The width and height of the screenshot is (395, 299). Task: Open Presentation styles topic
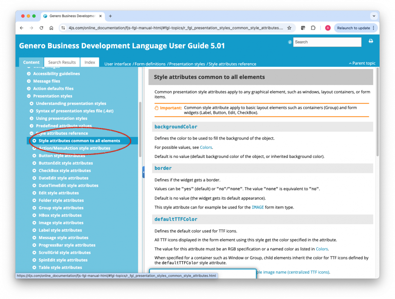click(x=53, y=96)
